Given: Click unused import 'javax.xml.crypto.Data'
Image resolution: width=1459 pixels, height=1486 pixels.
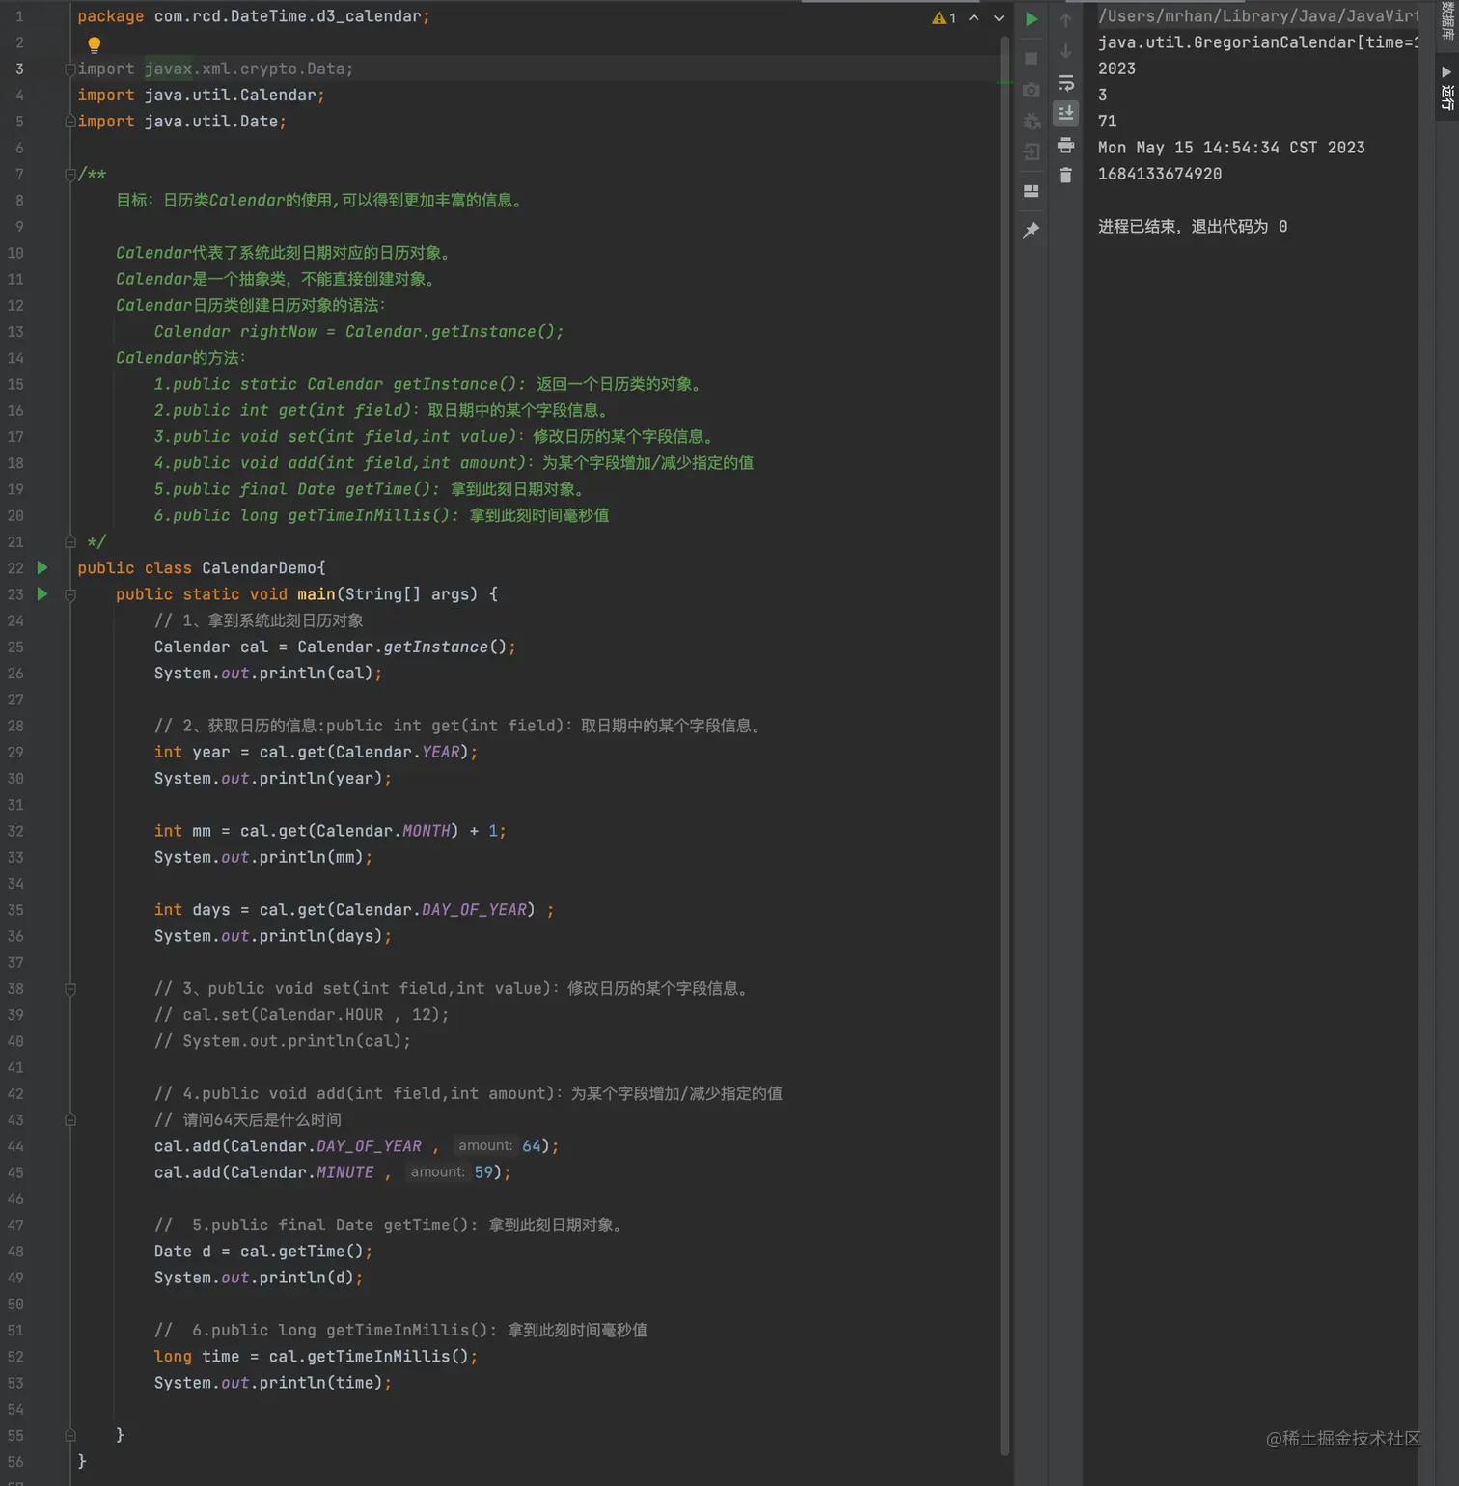Looking at the screenshot, I should pyautogui.click(x=244, y=69).
